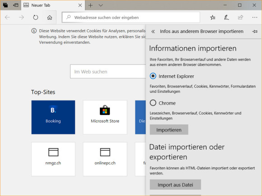262x196 pixels.
Task: Go forward with the forward arrow
Action: coord(21,17)
